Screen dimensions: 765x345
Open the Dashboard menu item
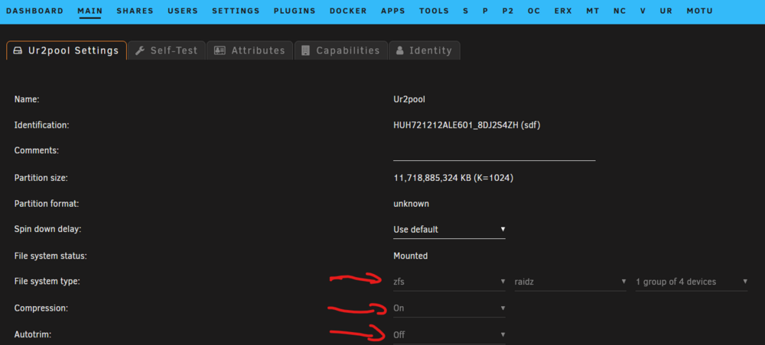(x=34, y=11)
